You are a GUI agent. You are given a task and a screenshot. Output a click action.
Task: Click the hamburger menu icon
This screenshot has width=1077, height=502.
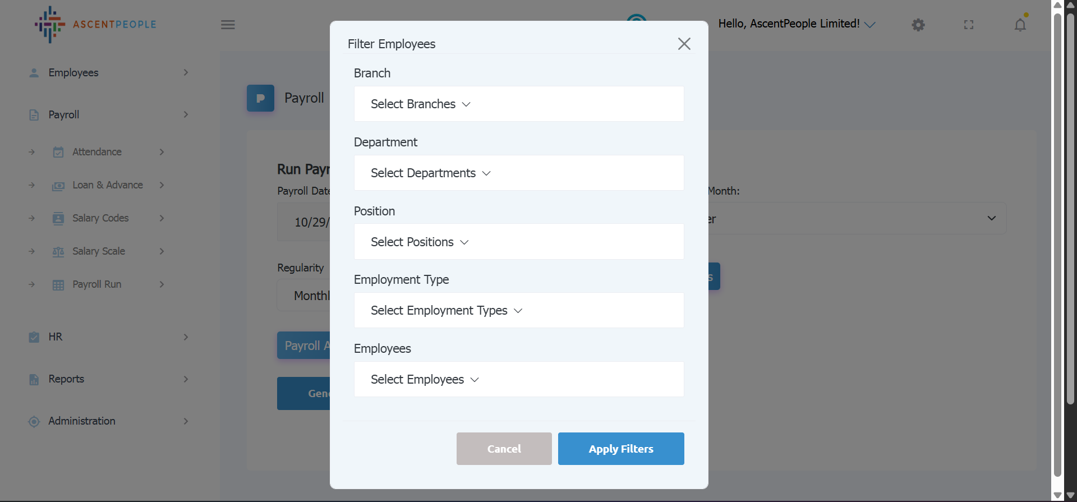coord(228,25)
